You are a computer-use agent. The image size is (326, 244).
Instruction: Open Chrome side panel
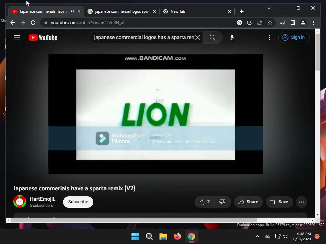(293, 23)
